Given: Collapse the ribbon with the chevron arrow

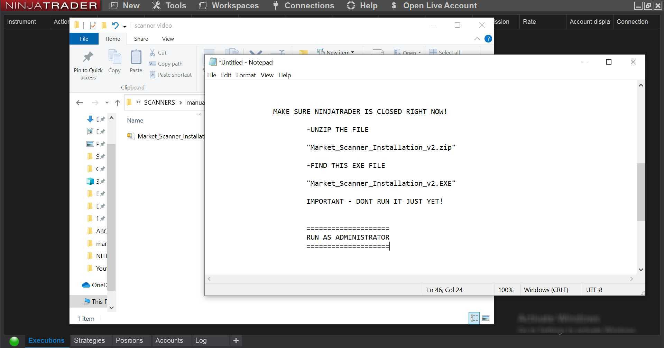Looking at the screenshot, I should click(477, 39).
